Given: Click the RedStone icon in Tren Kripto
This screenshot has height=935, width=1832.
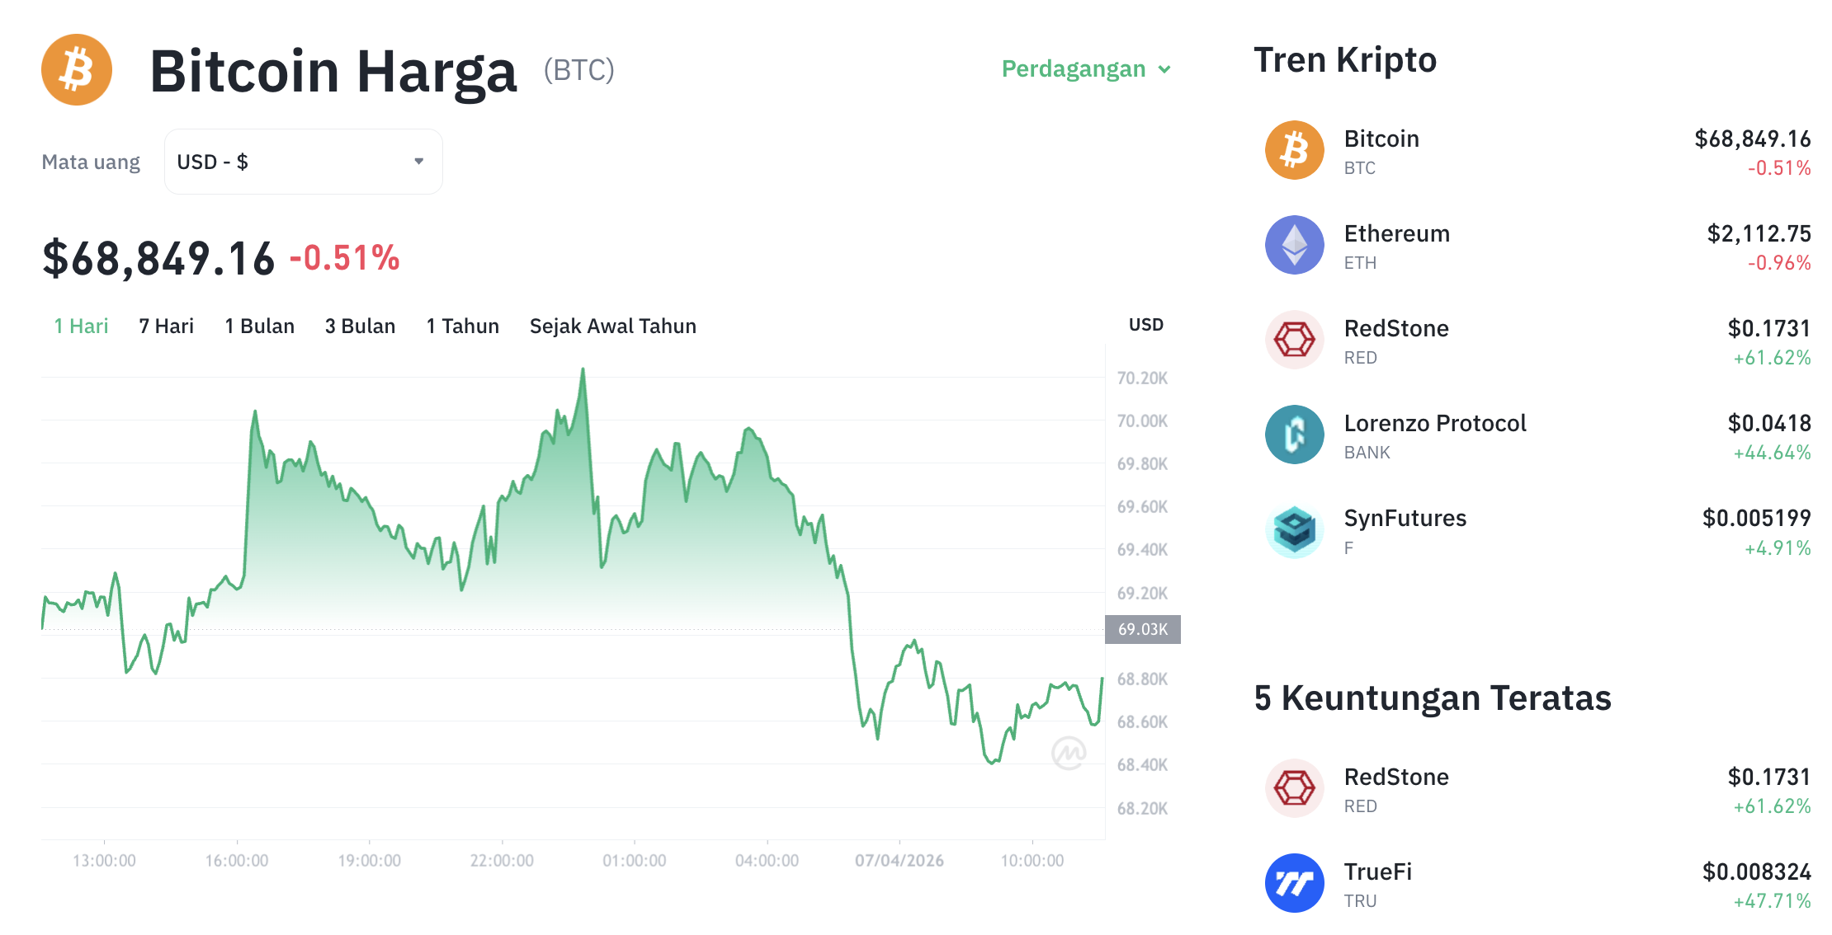Looking at the screenshot, I should [1294, 340].
